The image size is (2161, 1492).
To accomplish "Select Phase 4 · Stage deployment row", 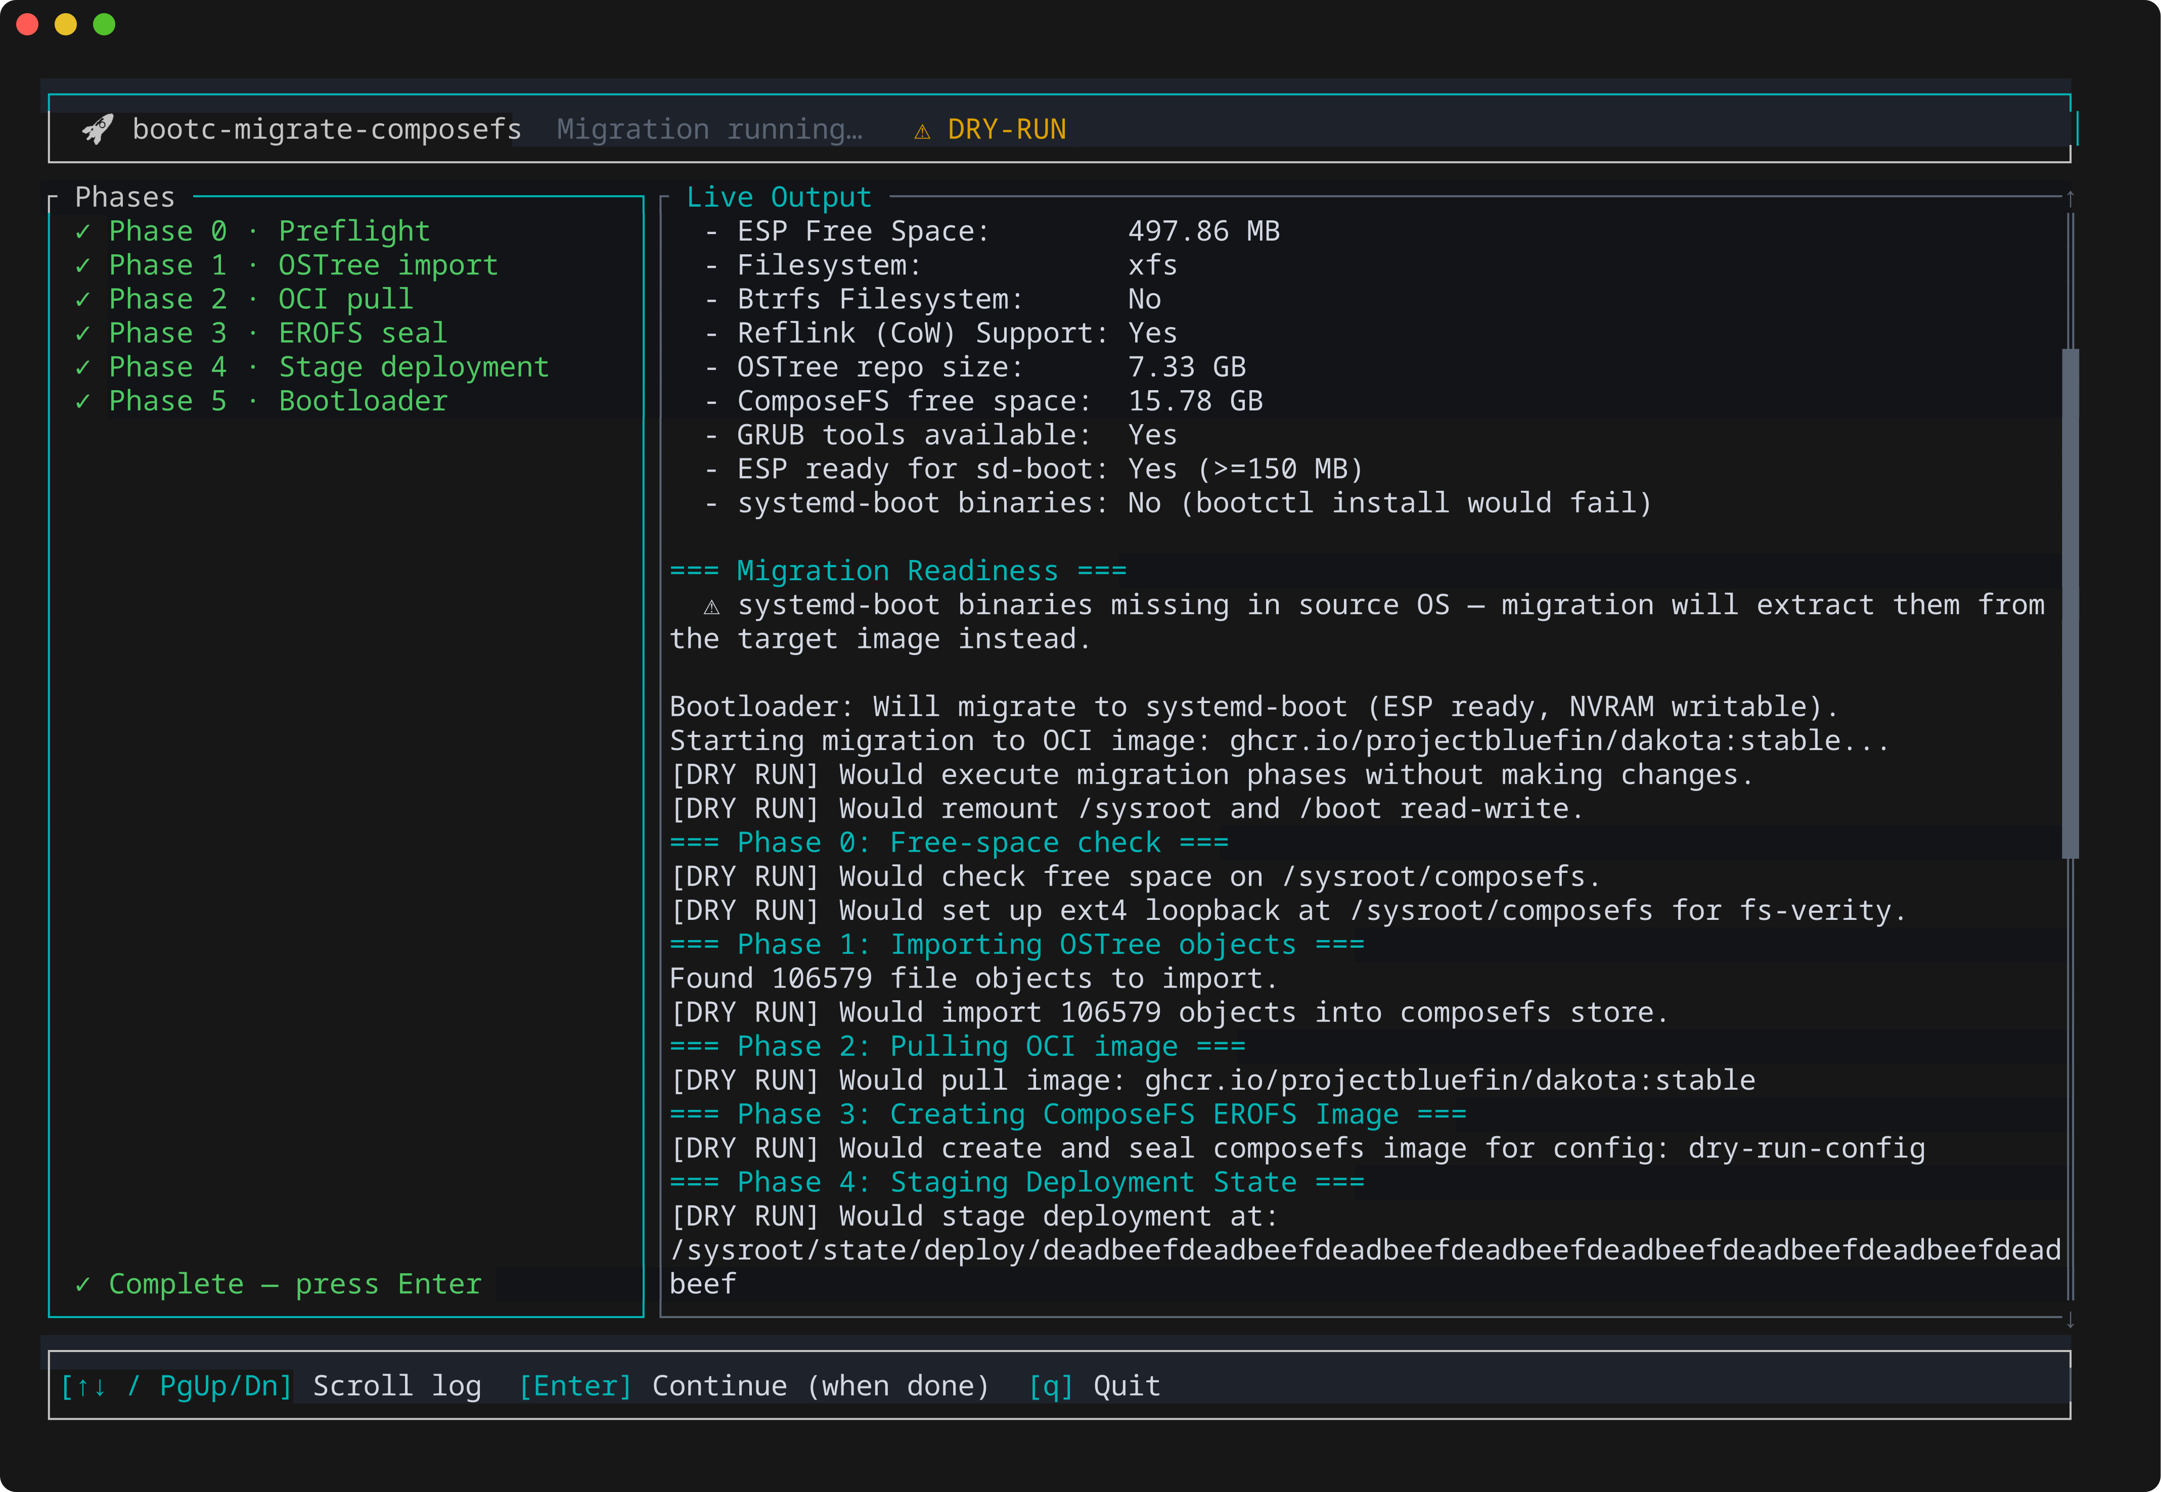I will 311,367.
